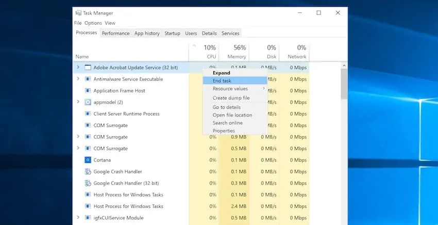The height and width of the screenshot is (225, 438).
Task: Click the scrollbar up arrow
Action: (x=344, y=66)
